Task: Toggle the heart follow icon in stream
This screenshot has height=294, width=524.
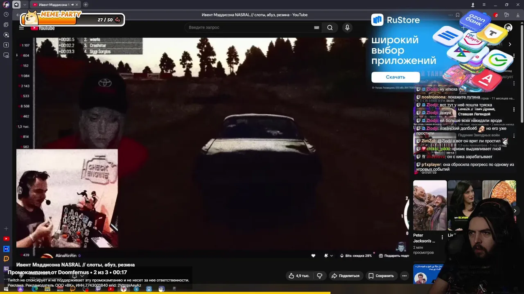Action: point(313,256)
